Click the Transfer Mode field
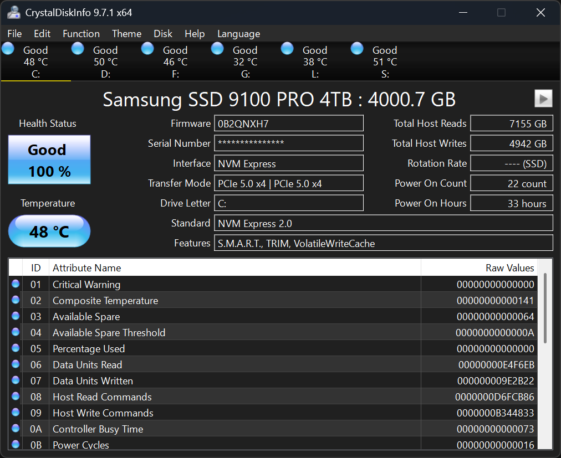The image size is (561, 458). click(x=289, y=183)
